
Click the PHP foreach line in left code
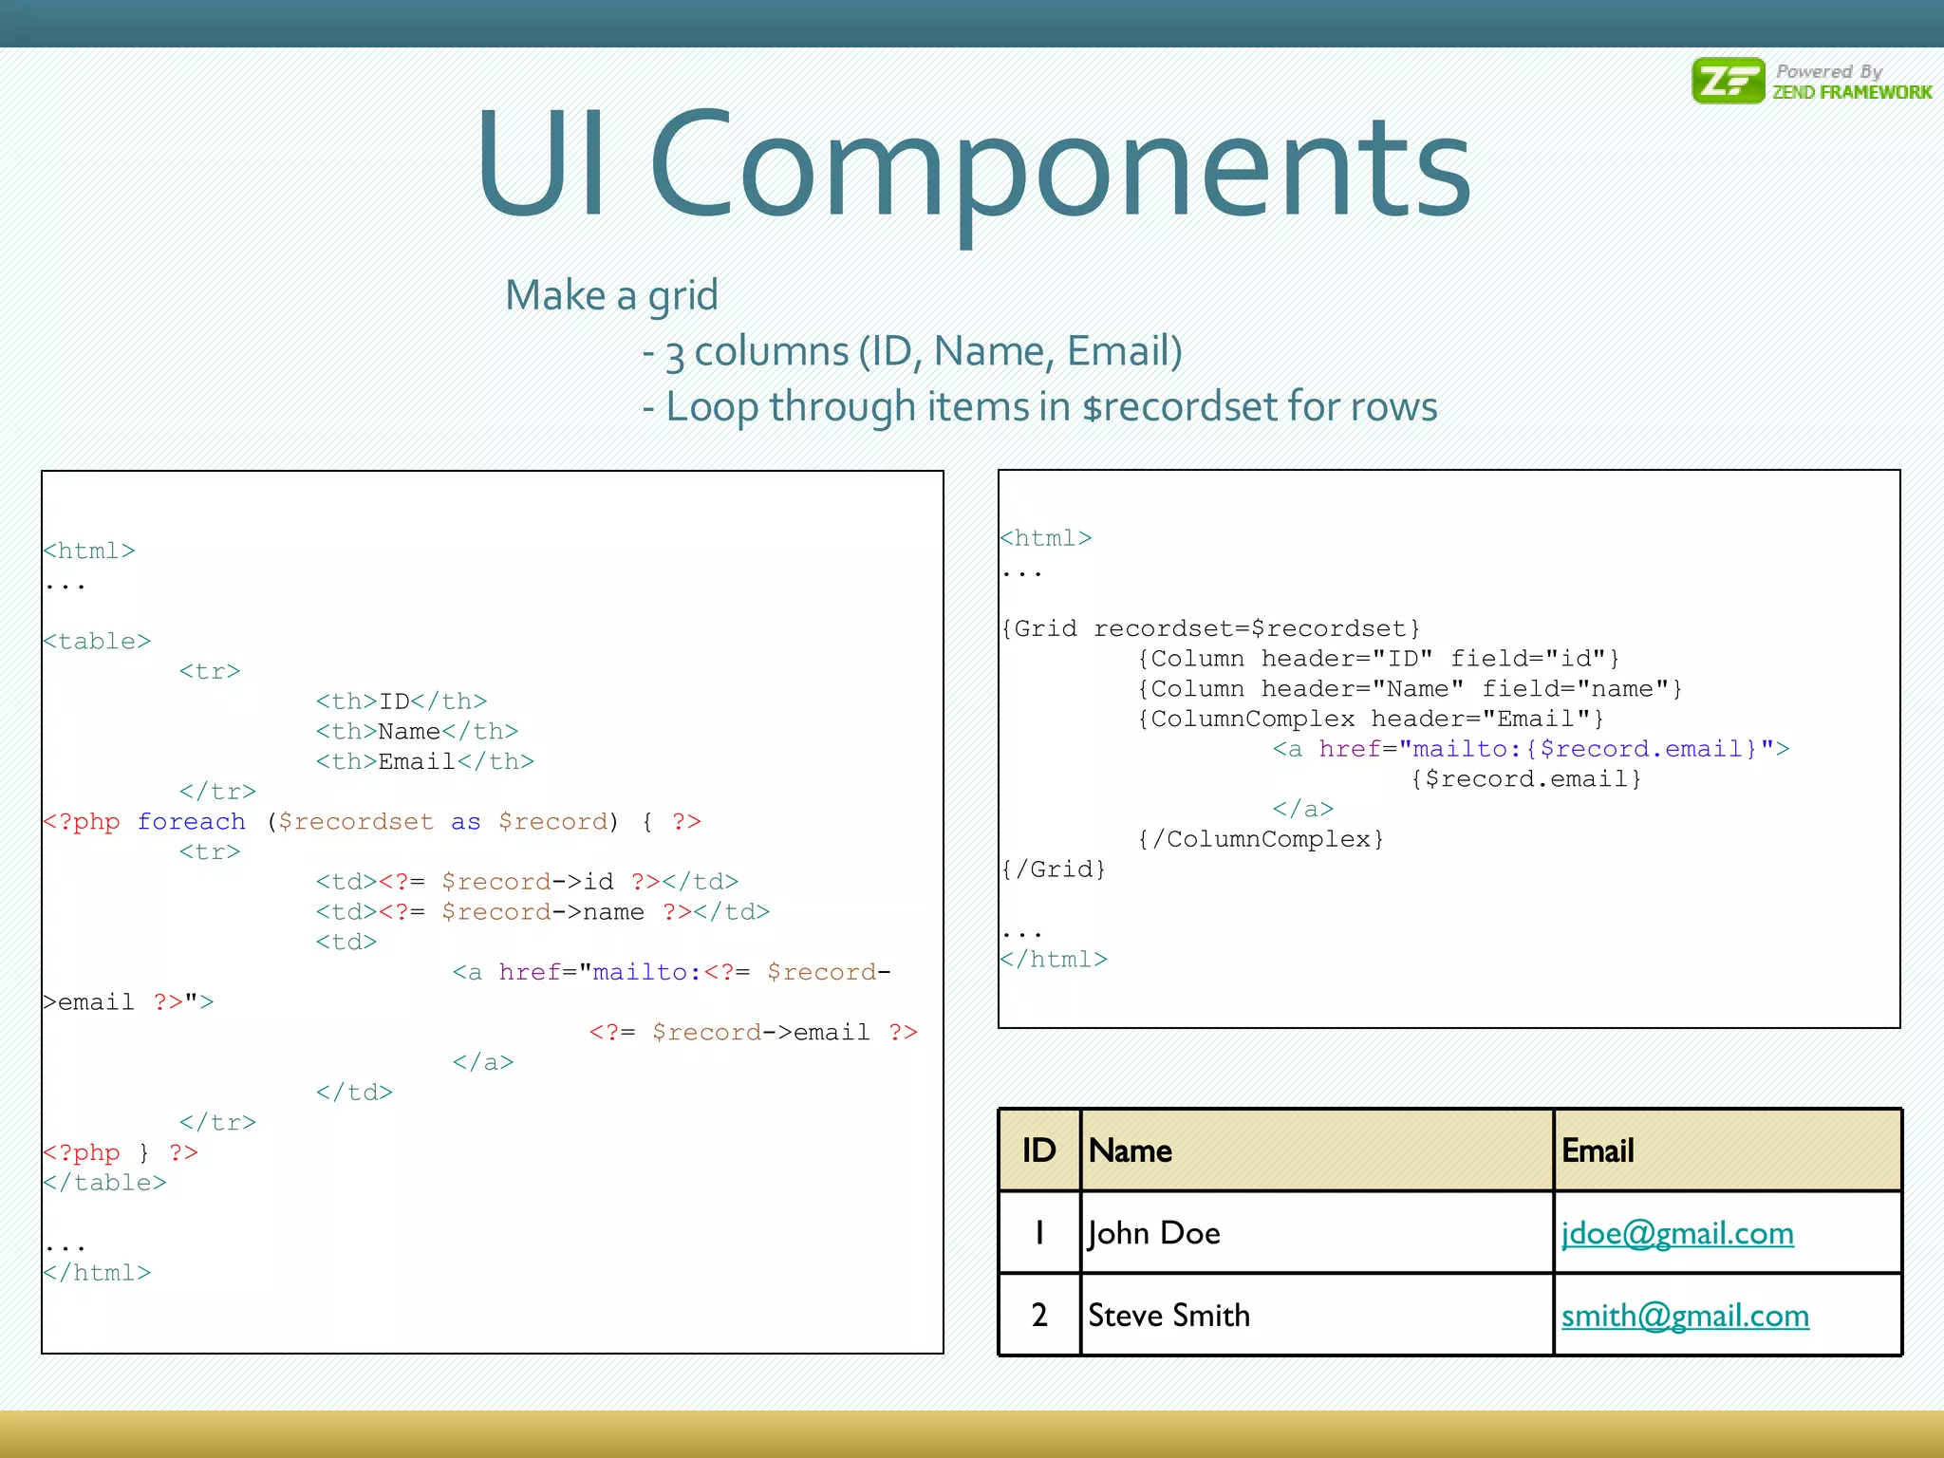point(372,822)
